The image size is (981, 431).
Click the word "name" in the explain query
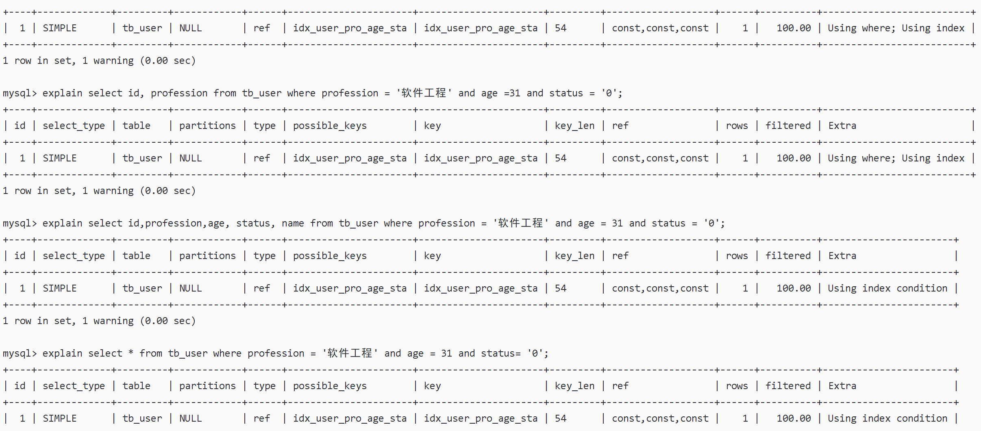[293, 223]
